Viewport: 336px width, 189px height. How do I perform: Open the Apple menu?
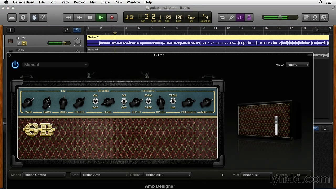click(6, 2)
